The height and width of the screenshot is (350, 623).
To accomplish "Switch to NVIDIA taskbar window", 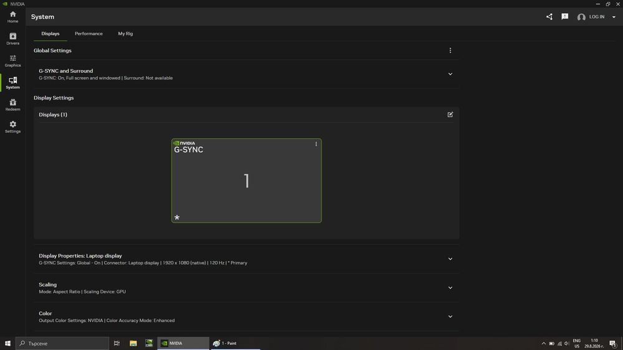I will (183, 343).
